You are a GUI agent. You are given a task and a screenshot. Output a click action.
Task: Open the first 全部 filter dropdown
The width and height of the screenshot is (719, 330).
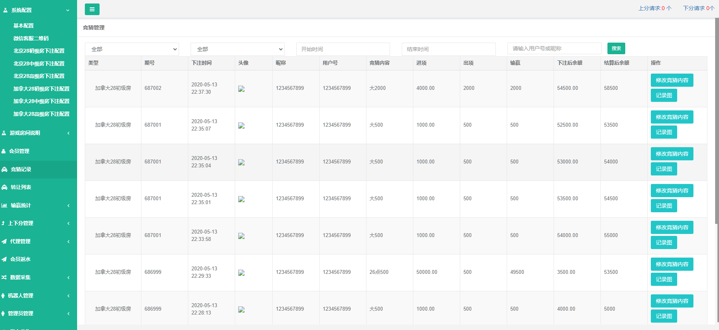tap(132, 49)
